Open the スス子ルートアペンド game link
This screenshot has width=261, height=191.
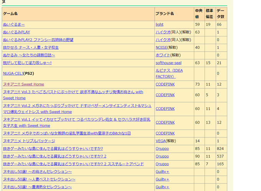click(x=73, y=164)
